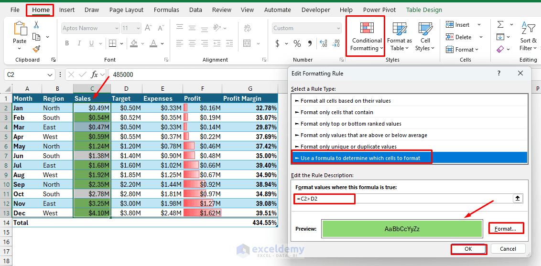The image size is (541, 266).
Task: Click the Delete cells button
Action: (x=458, y=37)
